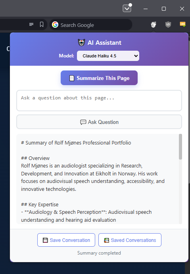Click the Audiology & Speech Perception bullet line

86,216
